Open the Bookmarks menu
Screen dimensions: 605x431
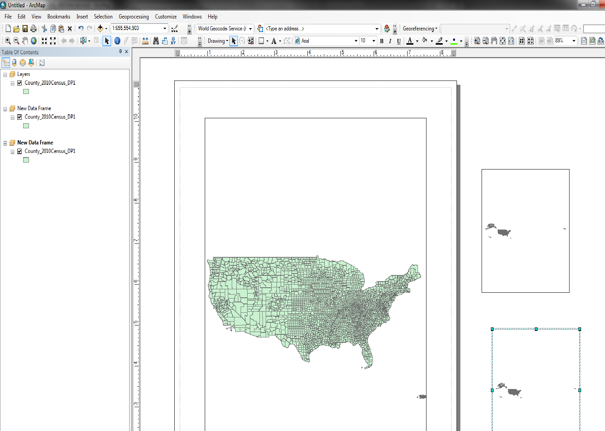point(59,17)
